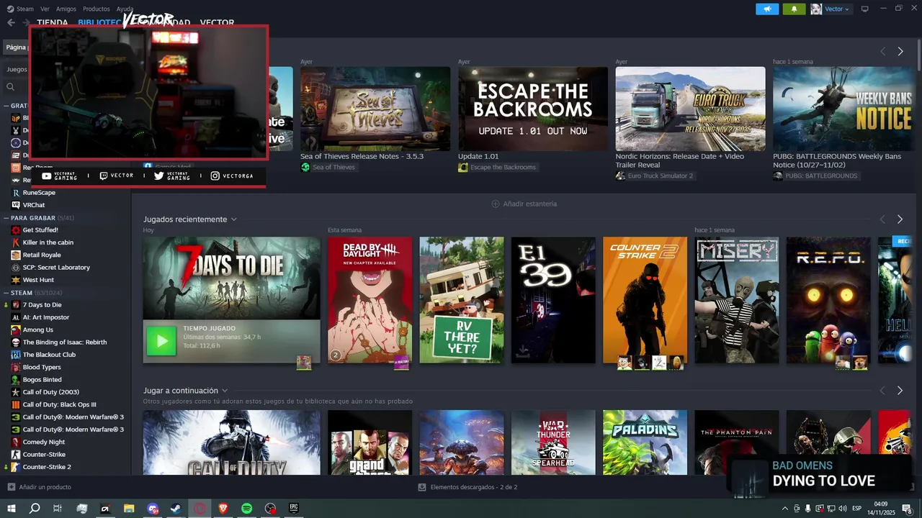This screenshot has width=922, height=518.
Task: Click the volume speaker icon in system tray
Action: [843, 509]
